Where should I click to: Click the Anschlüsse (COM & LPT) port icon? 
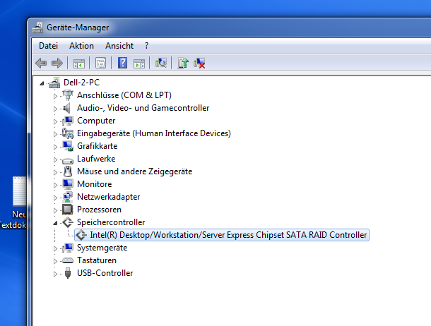(x=68, y=95)
